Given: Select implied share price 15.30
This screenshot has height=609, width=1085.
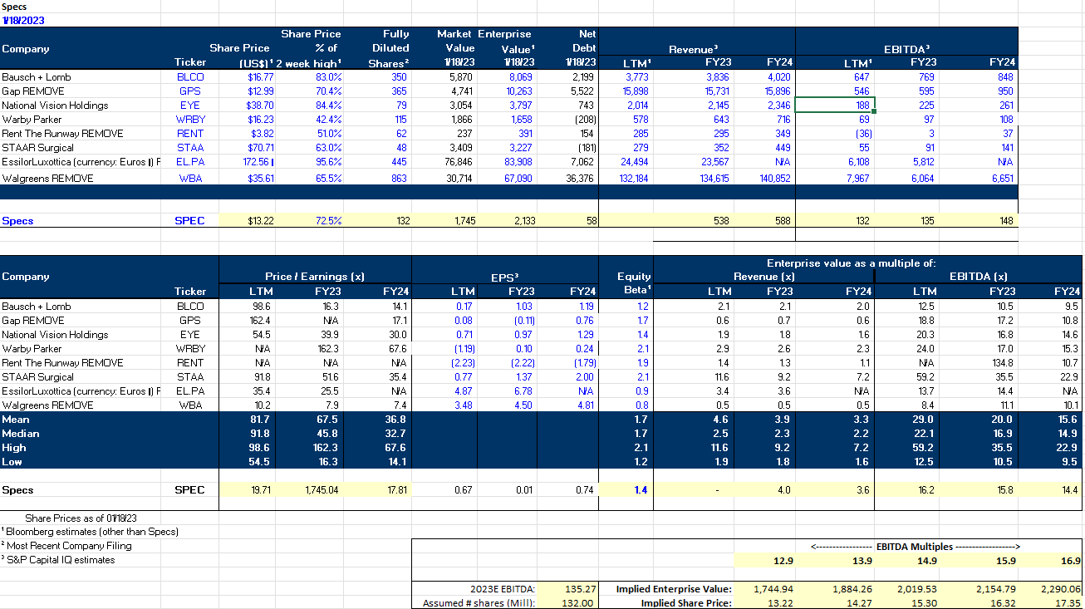Looking at the screenshot, I should tap(924, 603).
